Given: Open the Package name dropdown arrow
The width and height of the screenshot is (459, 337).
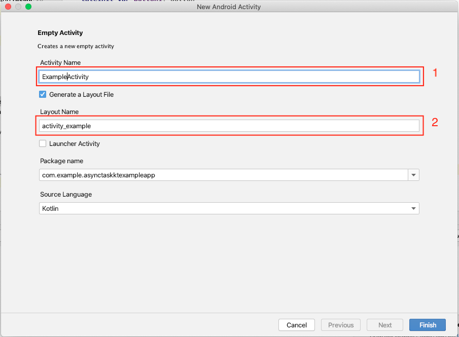Looking at the screenshot, I should tap(414, 175).
